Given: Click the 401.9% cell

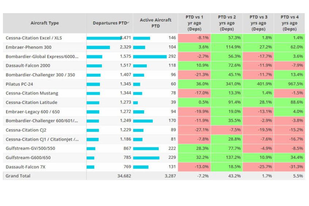Looking at the screenshot, I should pos(258,84).
